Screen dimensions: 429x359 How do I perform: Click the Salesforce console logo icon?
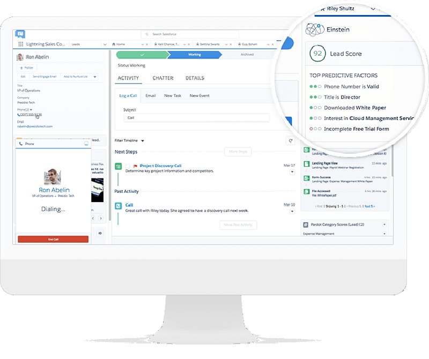click(20, 34)
